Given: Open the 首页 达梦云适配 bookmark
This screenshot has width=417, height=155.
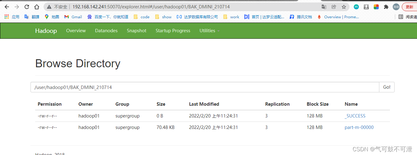Looking at the screenshot, I should [x=264, y=17].
